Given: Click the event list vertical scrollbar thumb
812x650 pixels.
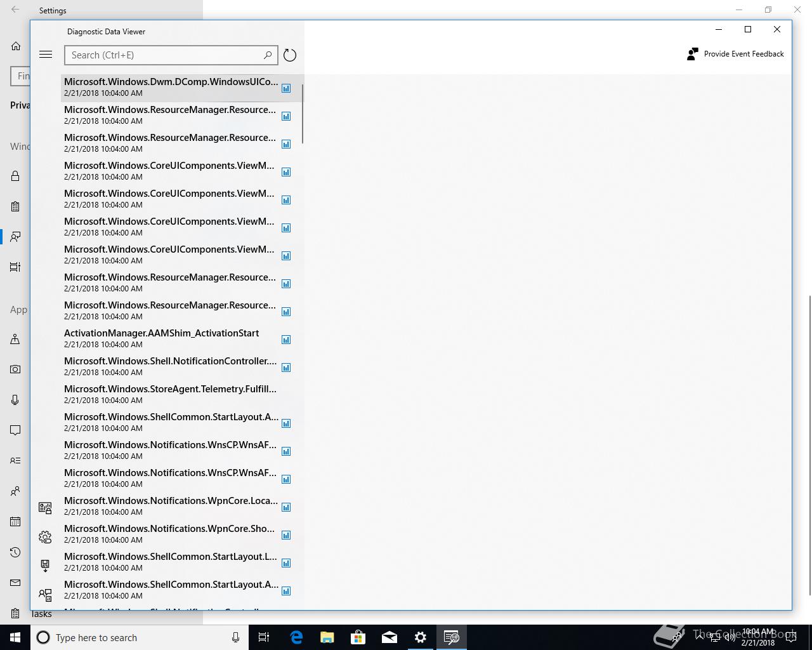Looking at the screenshot, I should click(x=303, y=114).
